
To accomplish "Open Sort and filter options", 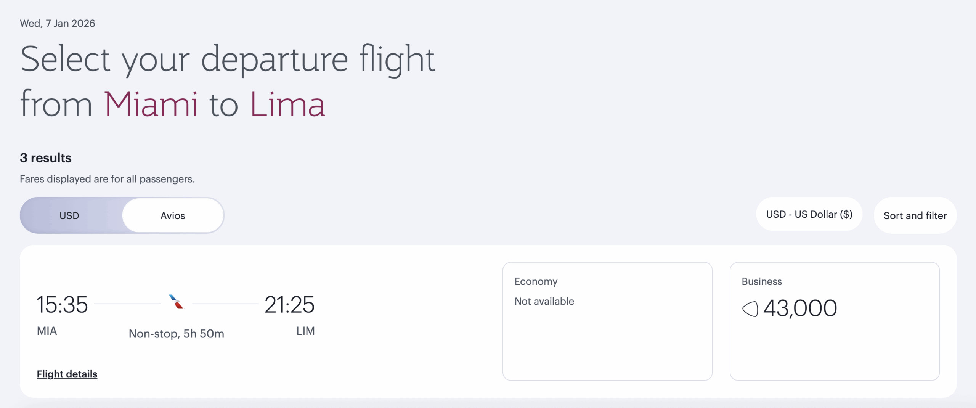I will pos(915,215).
